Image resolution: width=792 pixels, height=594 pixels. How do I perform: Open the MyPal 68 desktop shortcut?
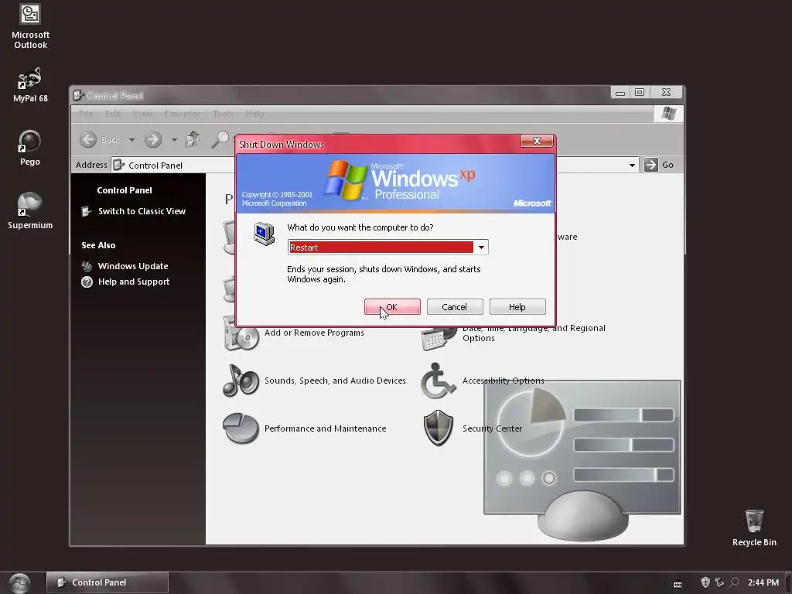coord(30,85)
